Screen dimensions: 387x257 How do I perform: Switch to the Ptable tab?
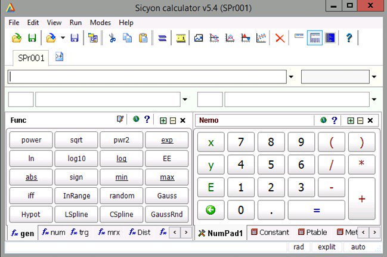pos(312,233)
